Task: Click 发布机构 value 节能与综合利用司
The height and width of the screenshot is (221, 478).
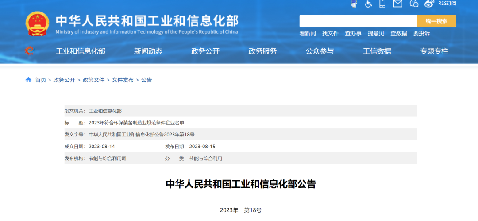Action: pos(108,159)
